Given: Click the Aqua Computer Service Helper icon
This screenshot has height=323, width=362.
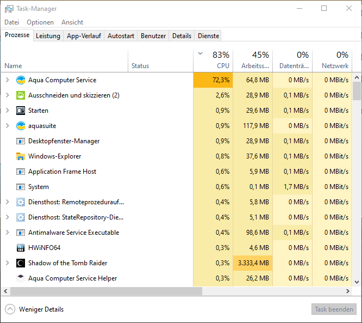Looking at the screenshot, I should [x=21, y=278].
